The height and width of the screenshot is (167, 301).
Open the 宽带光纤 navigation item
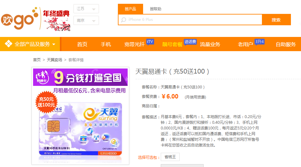point(134,45)
